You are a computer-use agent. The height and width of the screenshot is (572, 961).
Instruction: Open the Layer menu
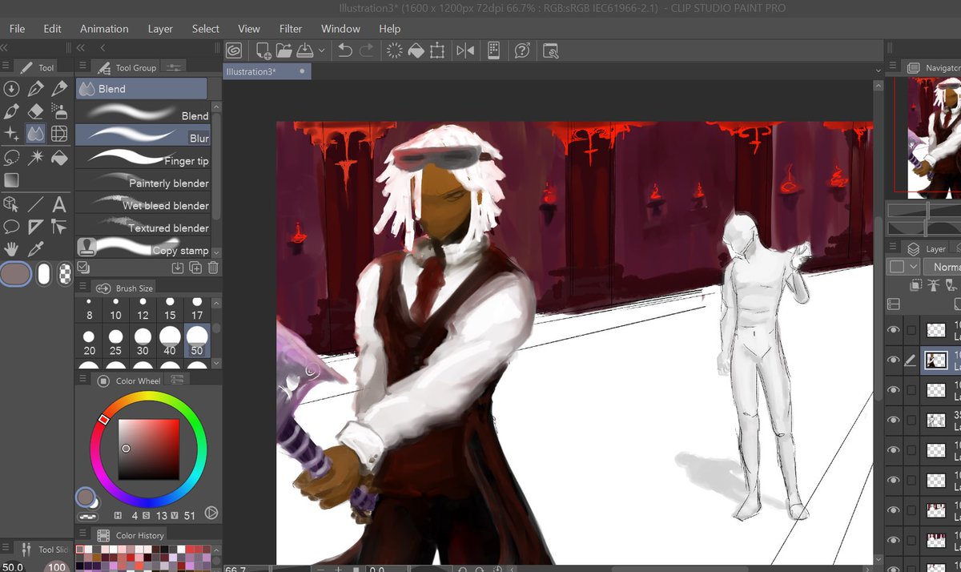(160, 28)
